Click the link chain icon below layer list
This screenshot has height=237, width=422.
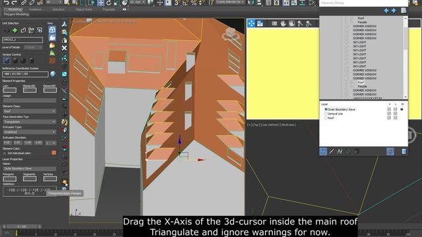point(390,151)
